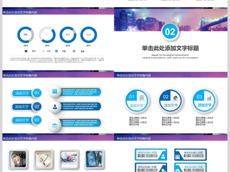Screen dimensions: 230x172
Task: Click the 添加文字 button labeled 03
Action: (22, 120)
